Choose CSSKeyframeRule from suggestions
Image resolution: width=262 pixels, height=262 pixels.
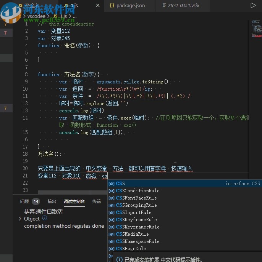pyautogui.click(x=185, y=220)
